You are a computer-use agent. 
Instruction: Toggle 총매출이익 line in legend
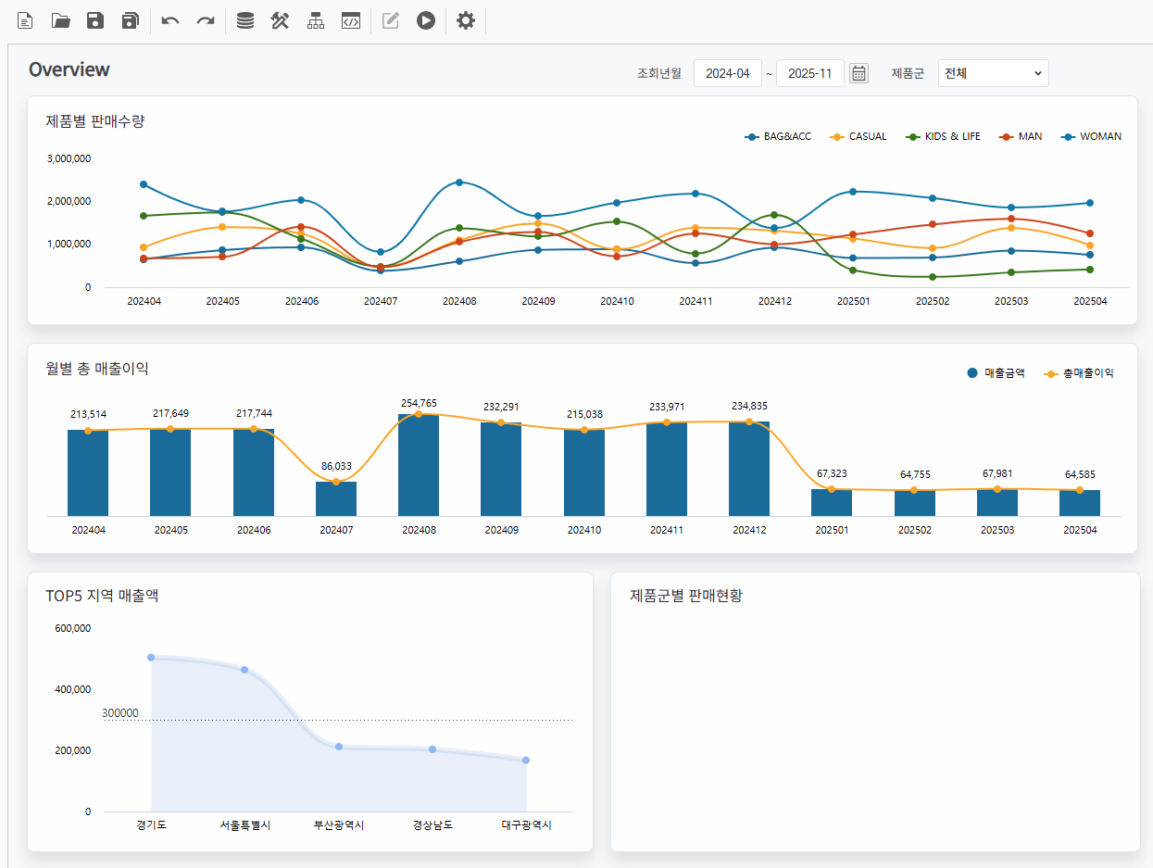[x=1079, y=373]
